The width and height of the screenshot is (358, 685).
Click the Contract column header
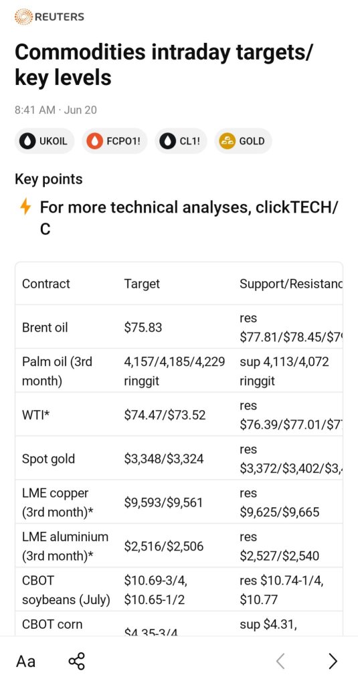46,284
